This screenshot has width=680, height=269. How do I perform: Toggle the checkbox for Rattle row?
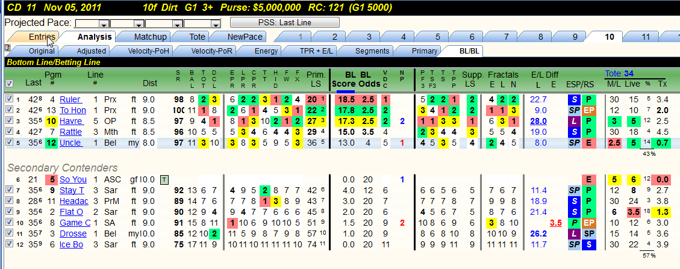[9, 131]
